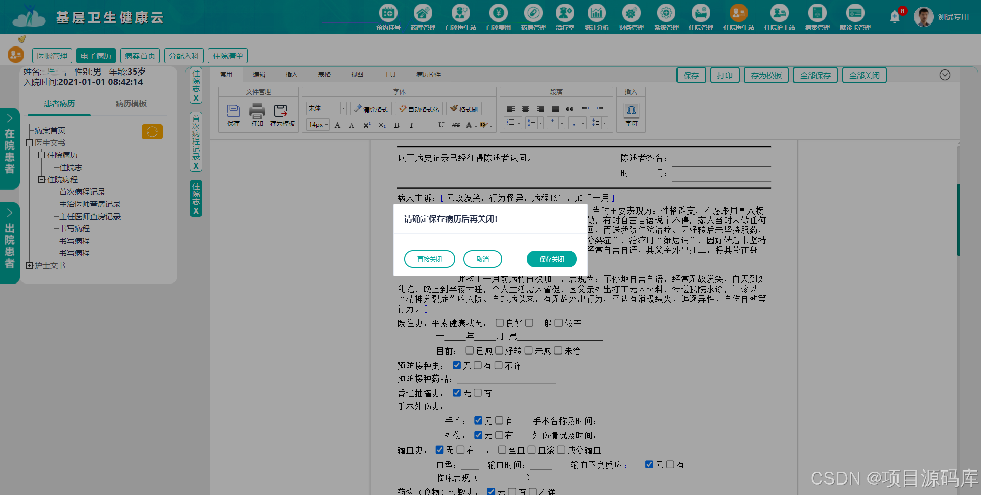Open line spacing dropdown
This screenshot has height=495, width=981.
click(x=604, y=123)
